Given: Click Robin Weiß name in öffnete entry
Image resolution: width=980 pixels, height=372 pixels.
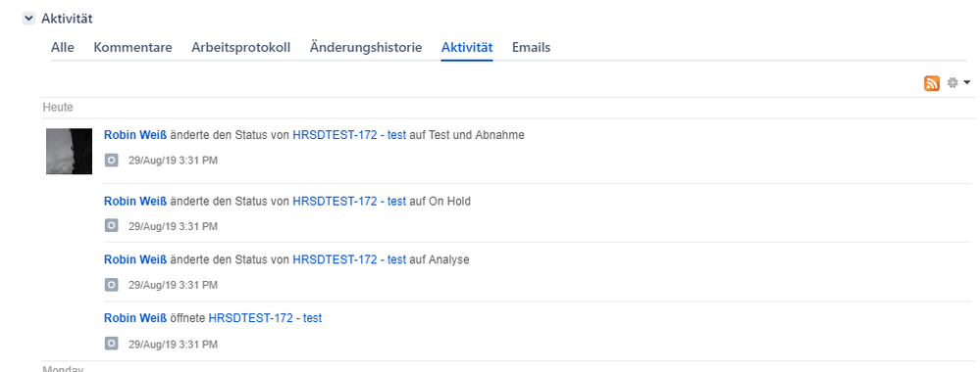Looking at the screenshot, I should point(135,318).
